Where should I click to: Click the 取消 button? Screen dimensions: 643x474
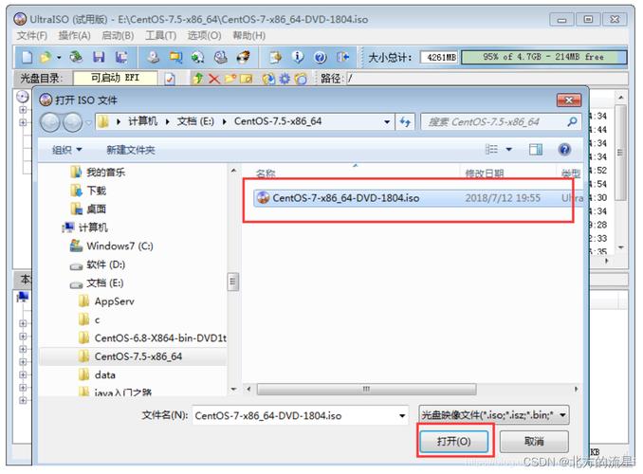click(534, 442)
